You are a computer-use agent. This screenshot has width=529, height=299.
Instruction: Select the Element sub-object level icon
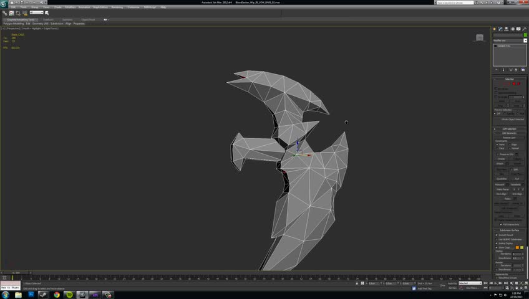[519, 83]
